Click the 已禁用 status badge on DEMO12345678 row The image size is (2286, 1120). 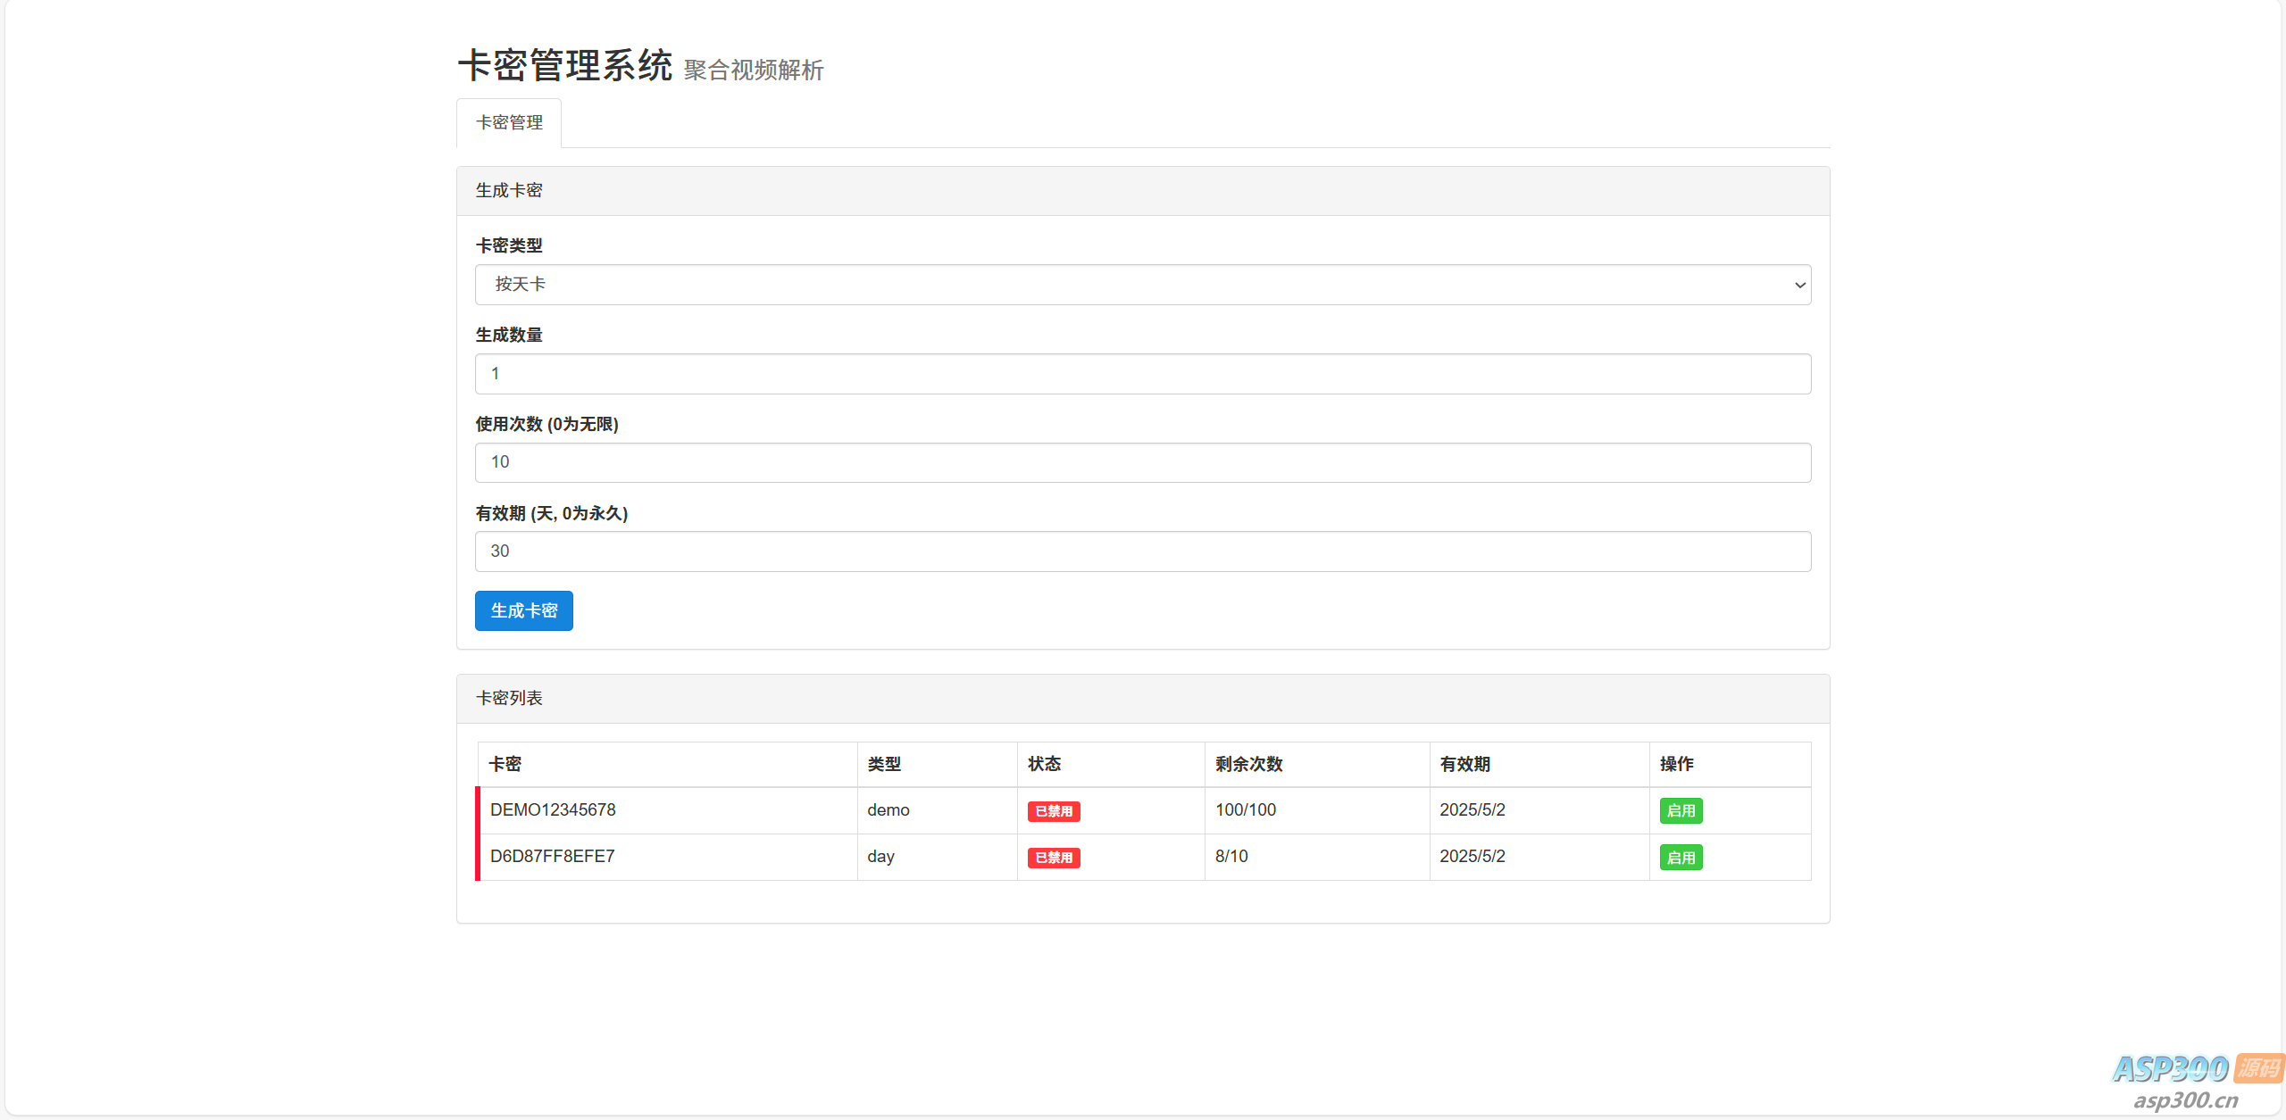(x=1054, y=810)
